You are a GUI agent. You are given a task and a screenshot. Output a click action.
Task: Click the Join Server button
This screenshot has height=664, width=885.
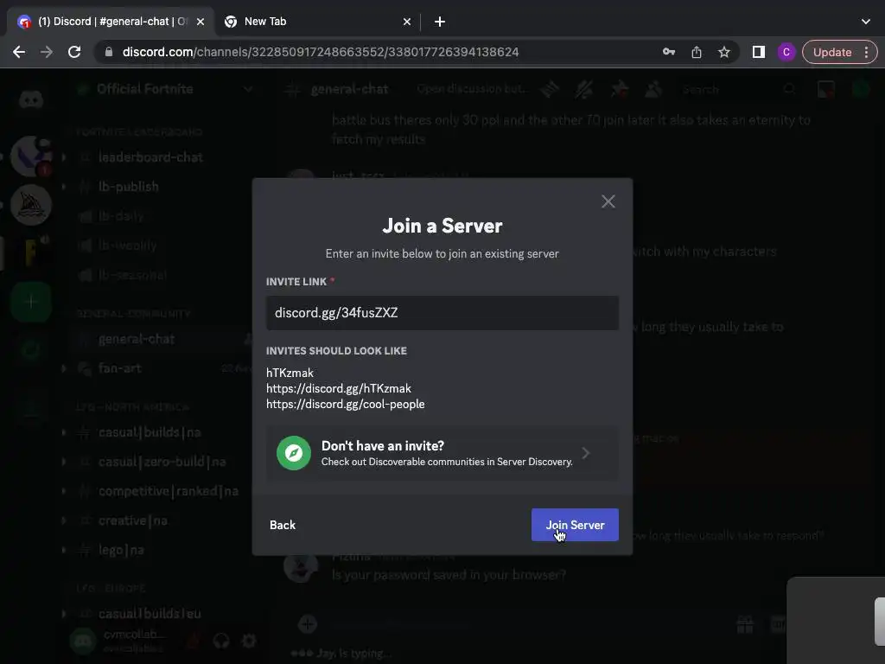tap(575, 525)
